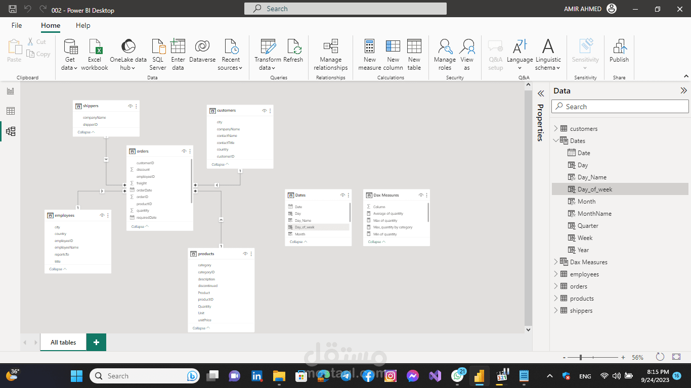Toggle visibility of products table

click(245, 254)
